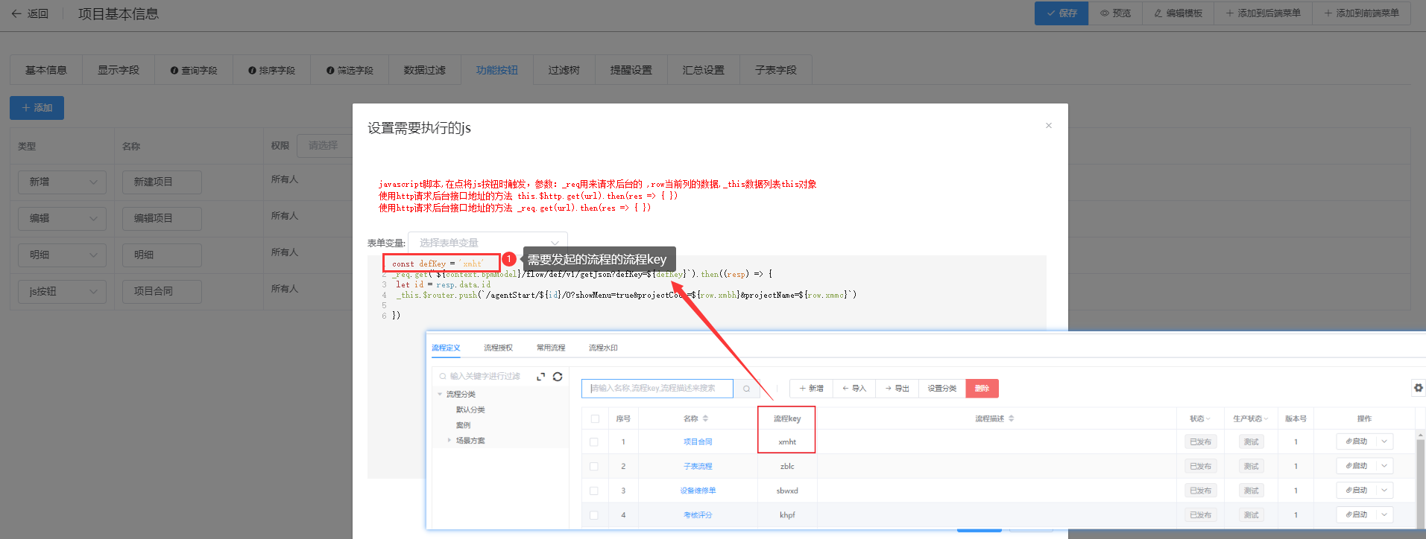Screen dimensions: 1426x539
Task: Tick the checkbox for 项目合同 row
Action: tap(594, 442)
